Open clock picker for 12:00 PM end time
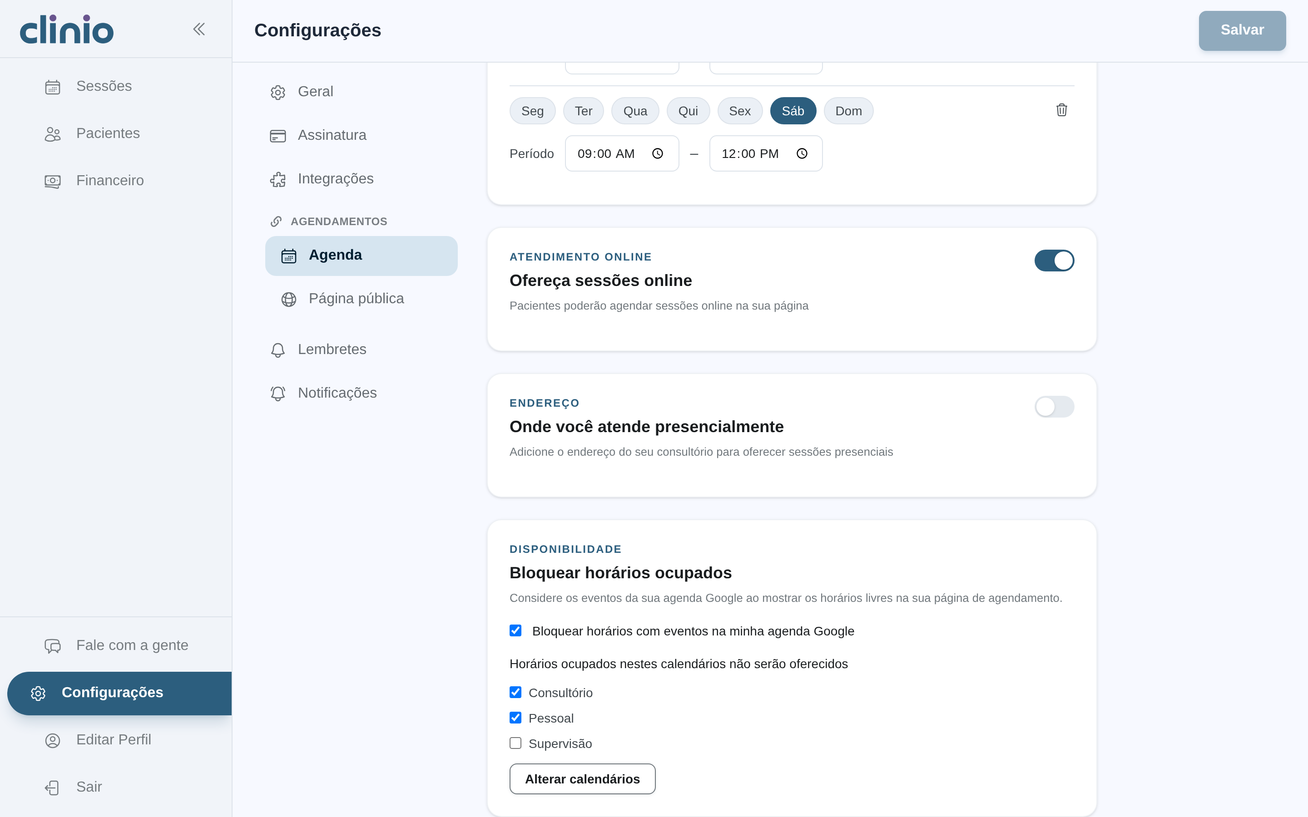This screenshot has height=817, width=1308. 802,154
